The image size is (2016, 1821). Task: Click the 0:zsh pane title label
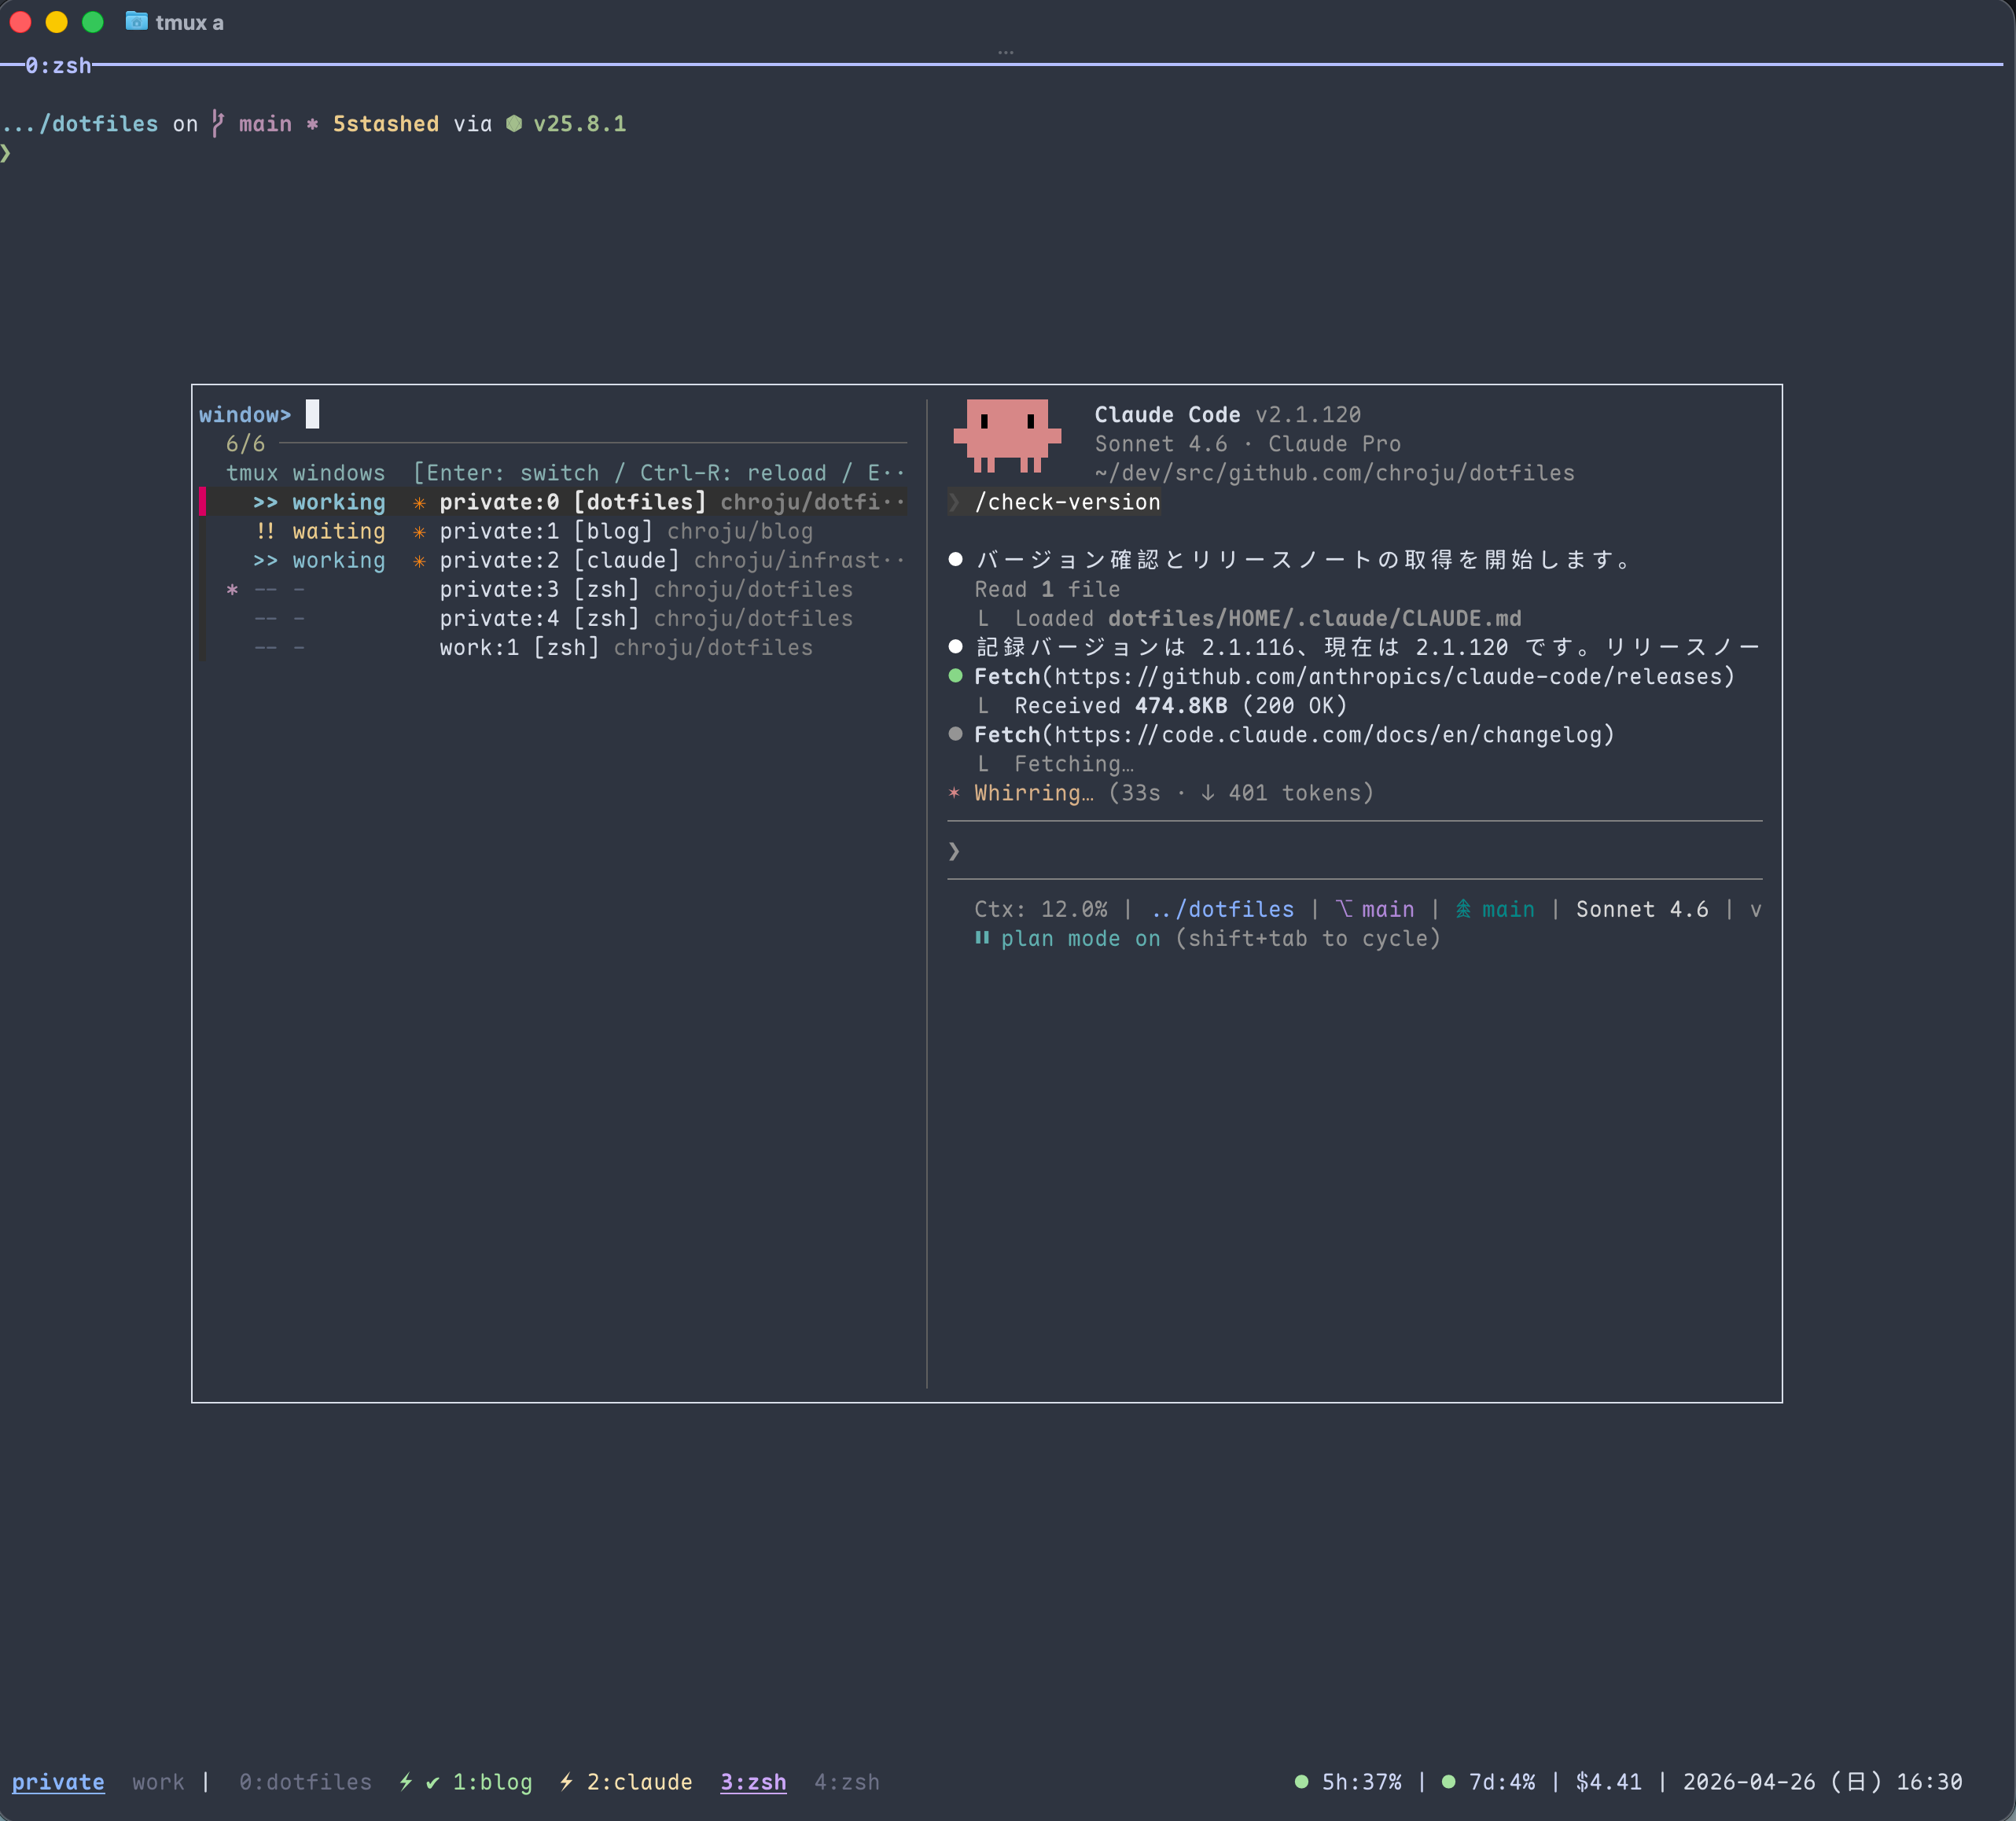pyautogui.click(x=58, y=66)
